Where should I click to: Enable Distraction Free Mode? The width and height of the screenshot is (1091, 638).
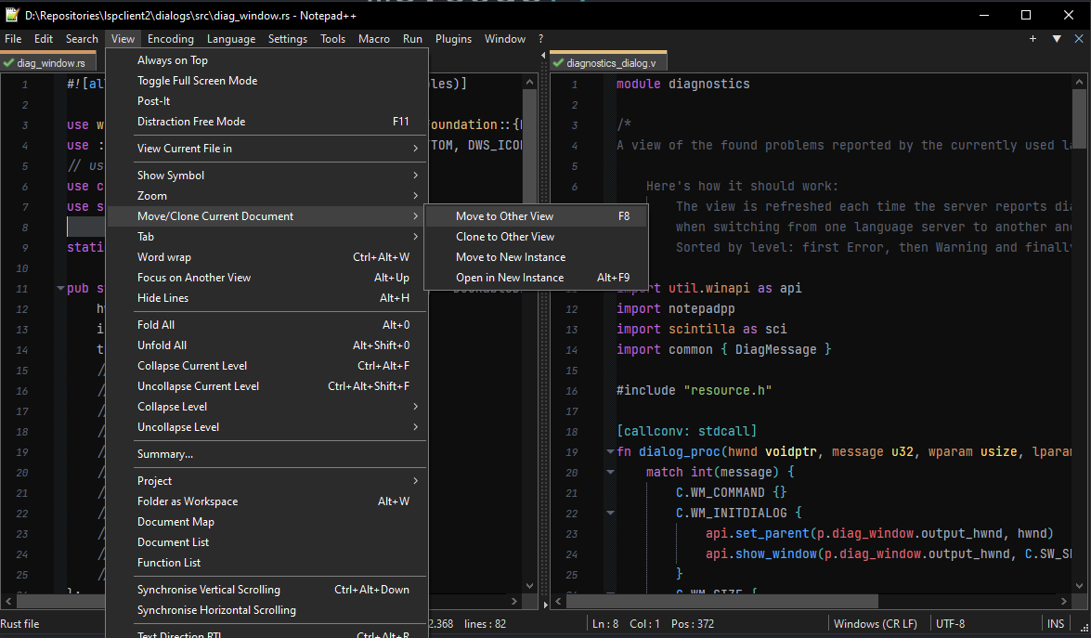click(267, 121)
